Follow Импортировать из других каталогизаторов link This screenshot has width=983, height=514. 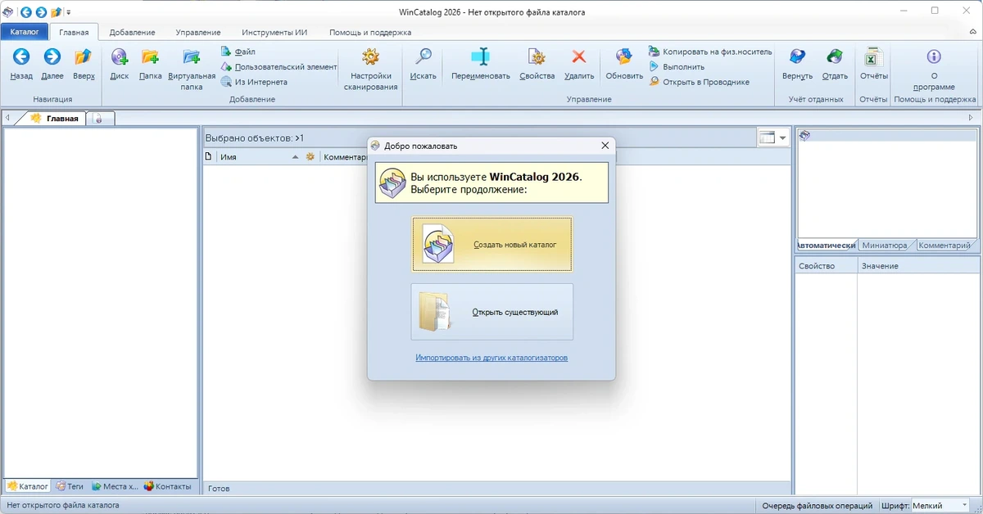(x=491, y=358)
